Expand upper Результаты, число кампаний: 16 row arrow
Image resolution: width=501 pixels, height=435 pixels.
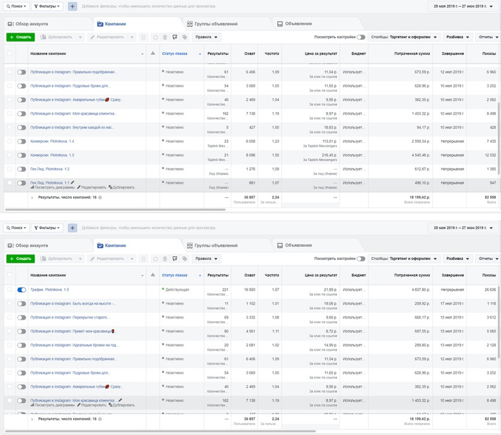[x=32, y=198]
